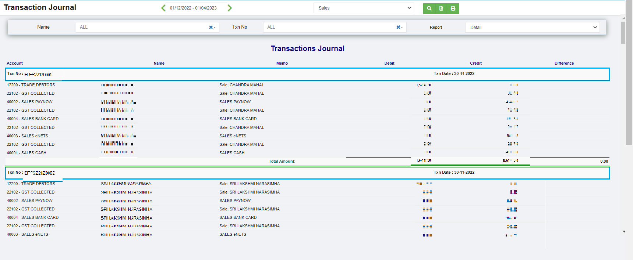The height and width of the screenshot is (260, 633).
Task: Select the Credit column header
Action: point(475,63)
